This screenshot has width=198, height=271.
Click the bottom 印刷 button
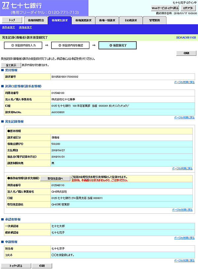pos(42,266)
